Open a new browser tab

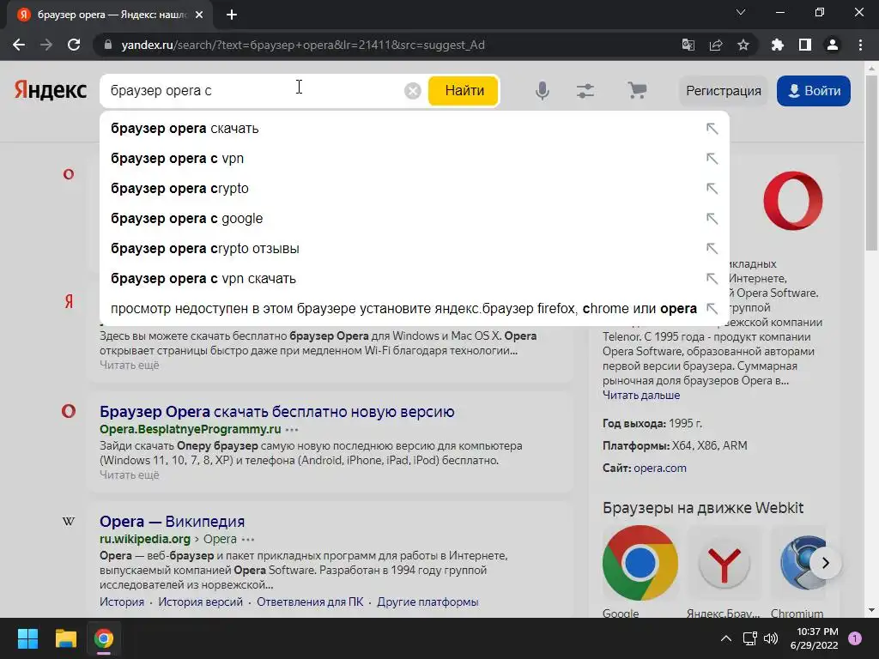click(x=232, y=15)
